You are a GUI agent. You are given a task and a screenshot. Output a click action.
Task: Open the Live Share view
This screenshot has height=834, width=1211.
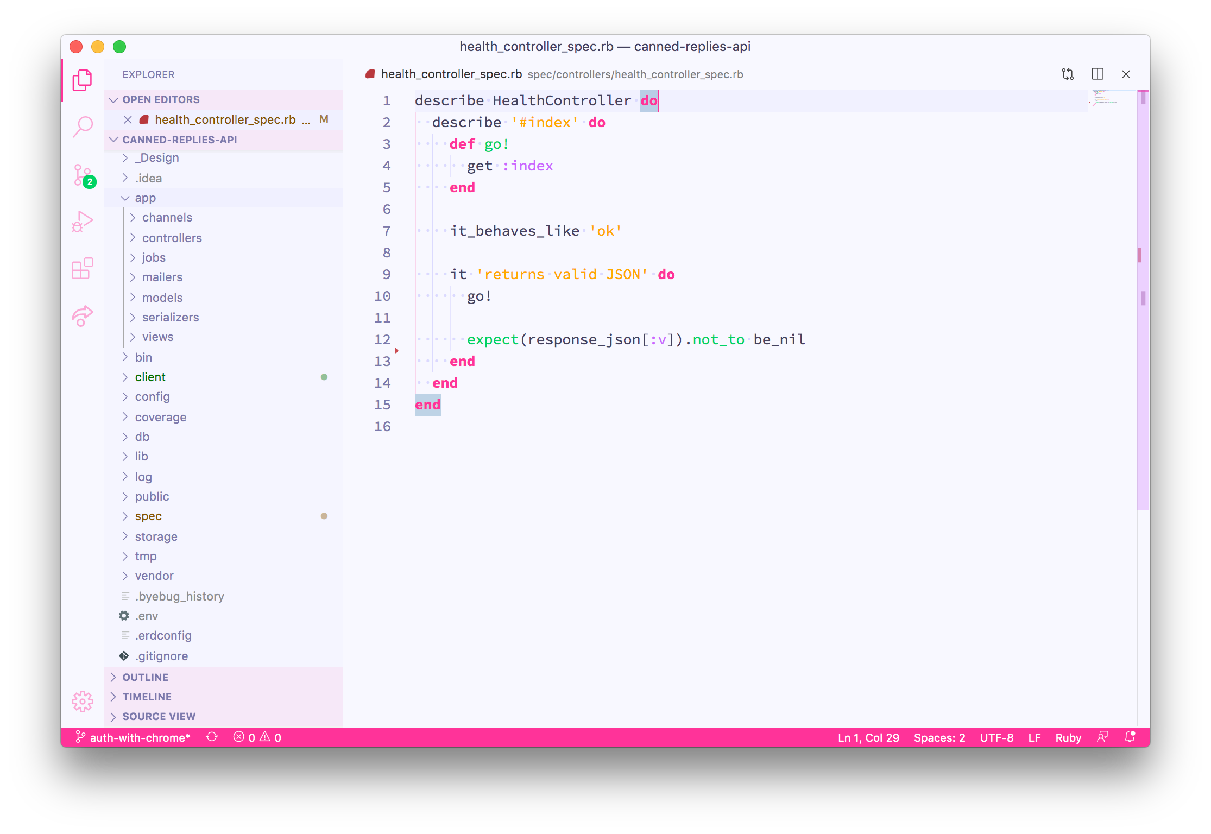pyautogui.click(x=83, y=315)
